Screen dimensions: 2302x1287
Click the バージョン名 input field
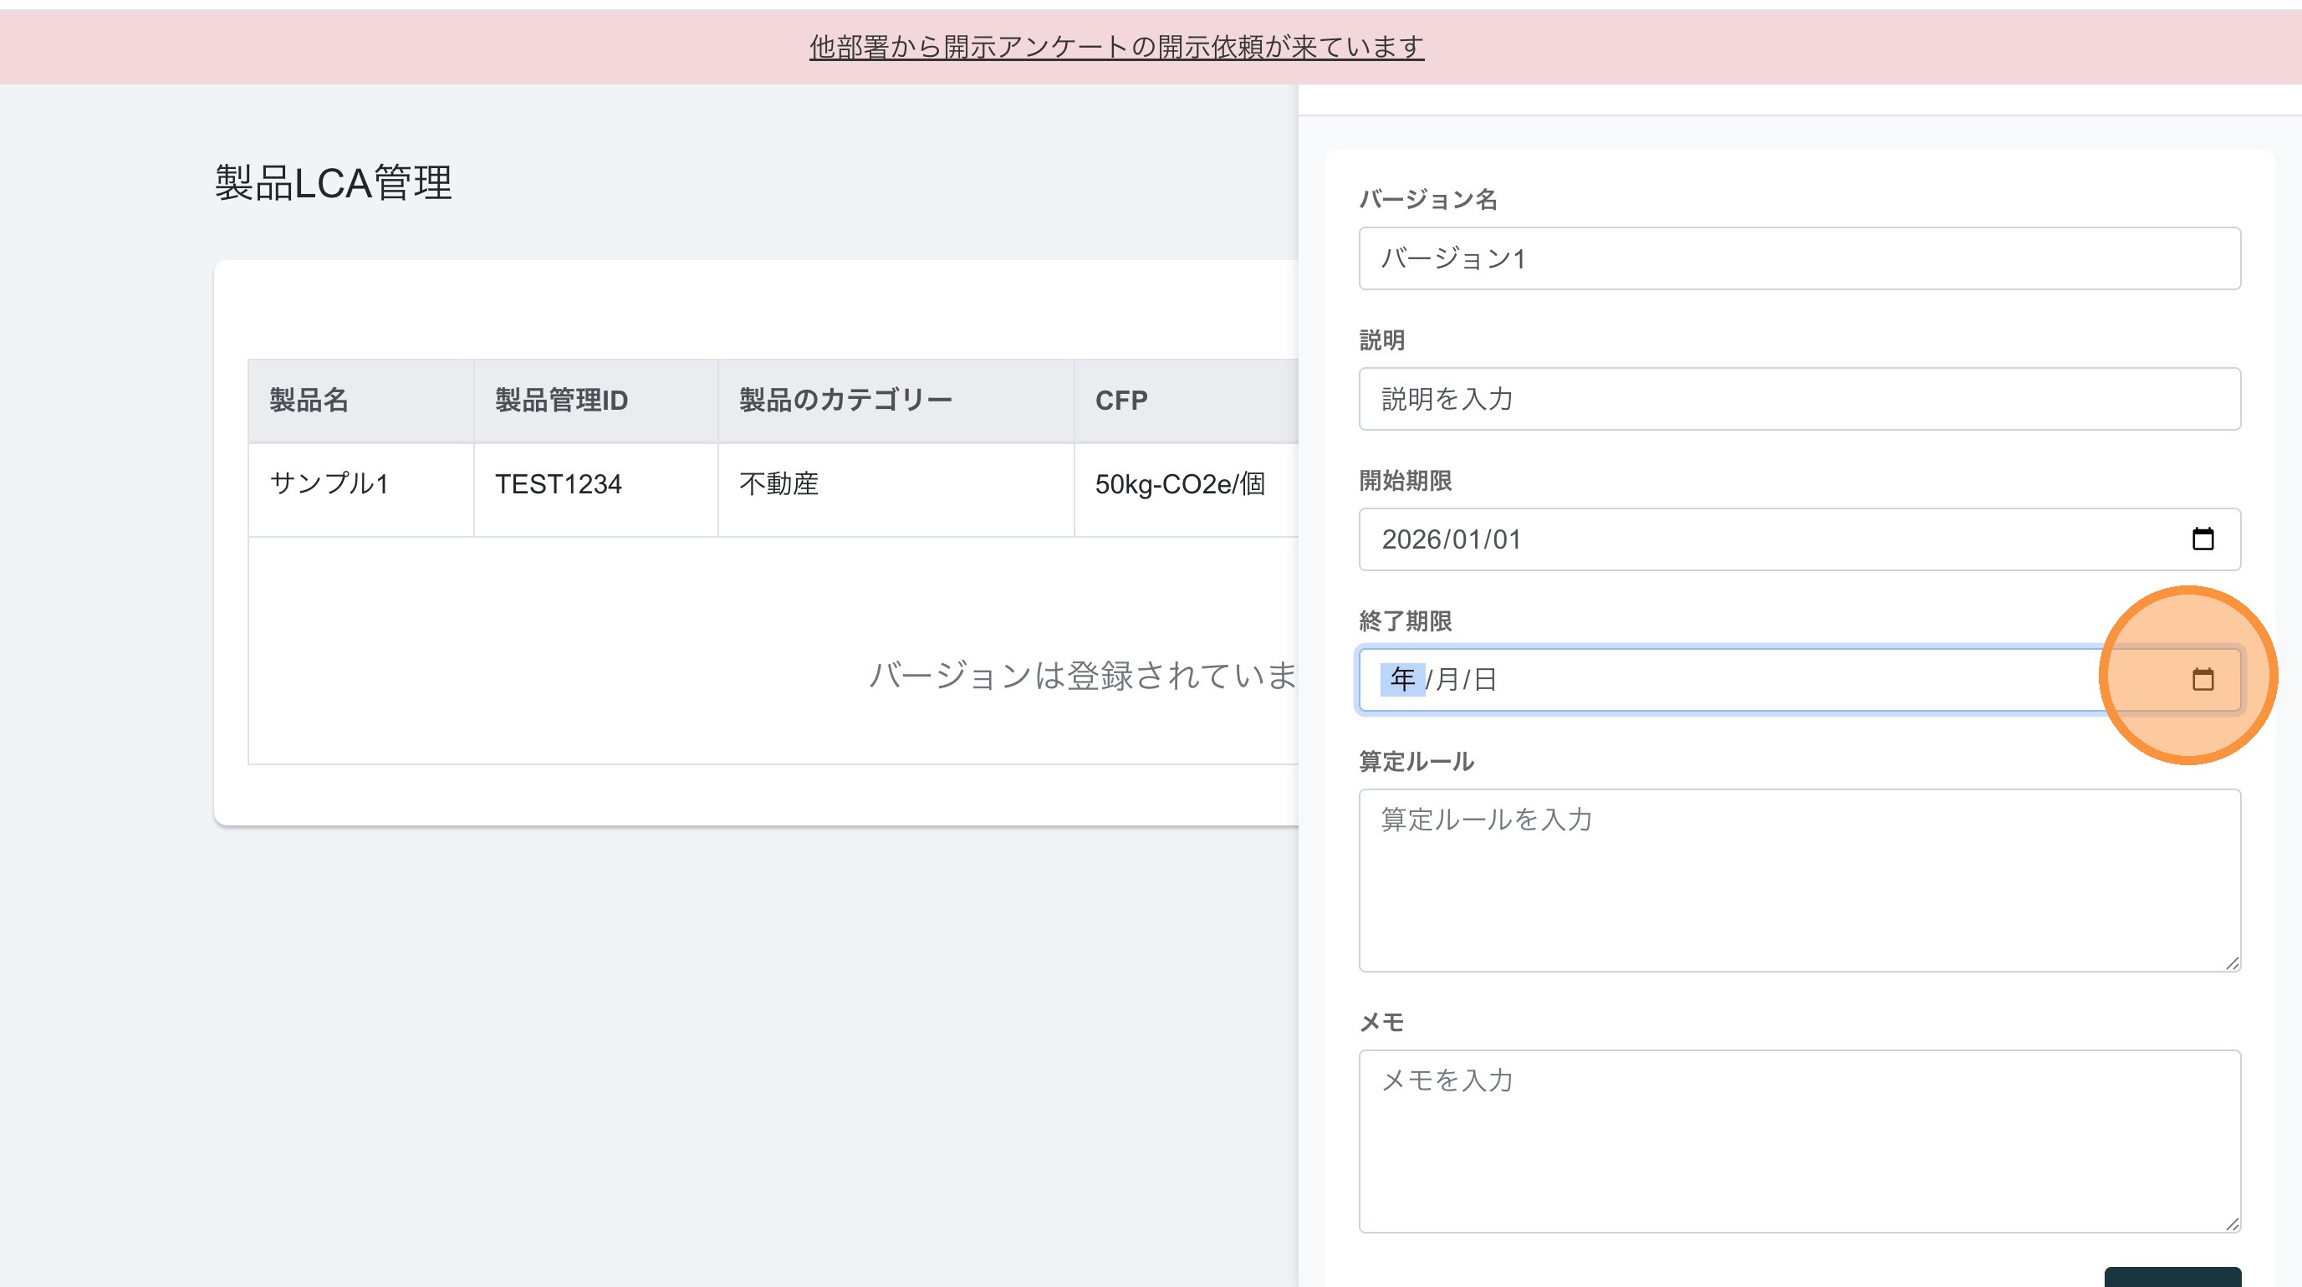pyautogui.click(x=1798, y=258)
